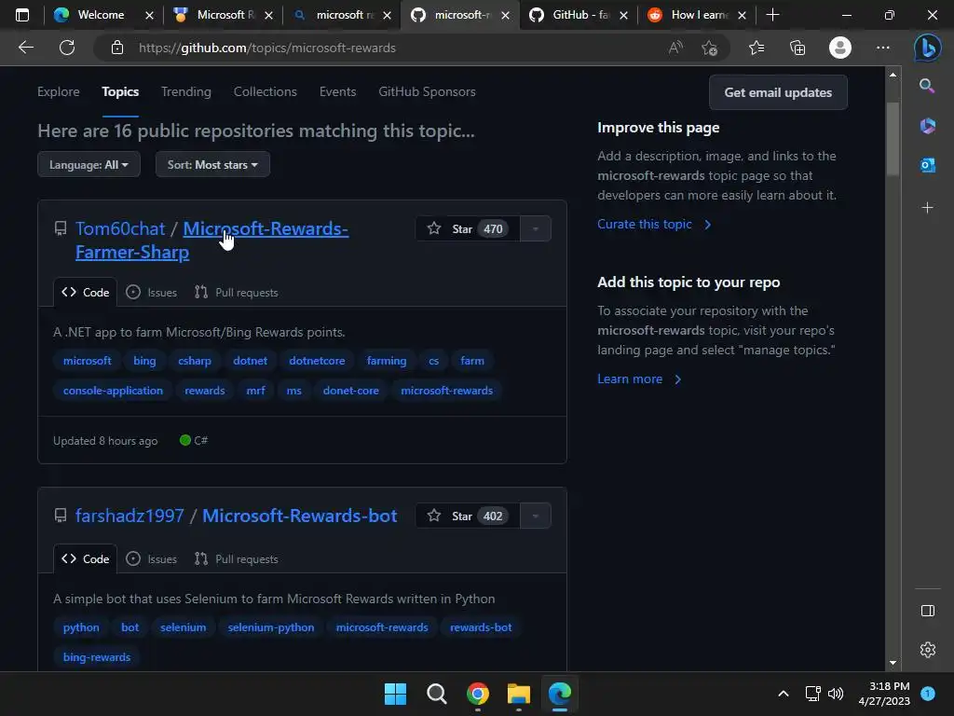This screenshot has height=716, width=954.
Task: Open Windows taskbar search
Action: coord(436,694)
